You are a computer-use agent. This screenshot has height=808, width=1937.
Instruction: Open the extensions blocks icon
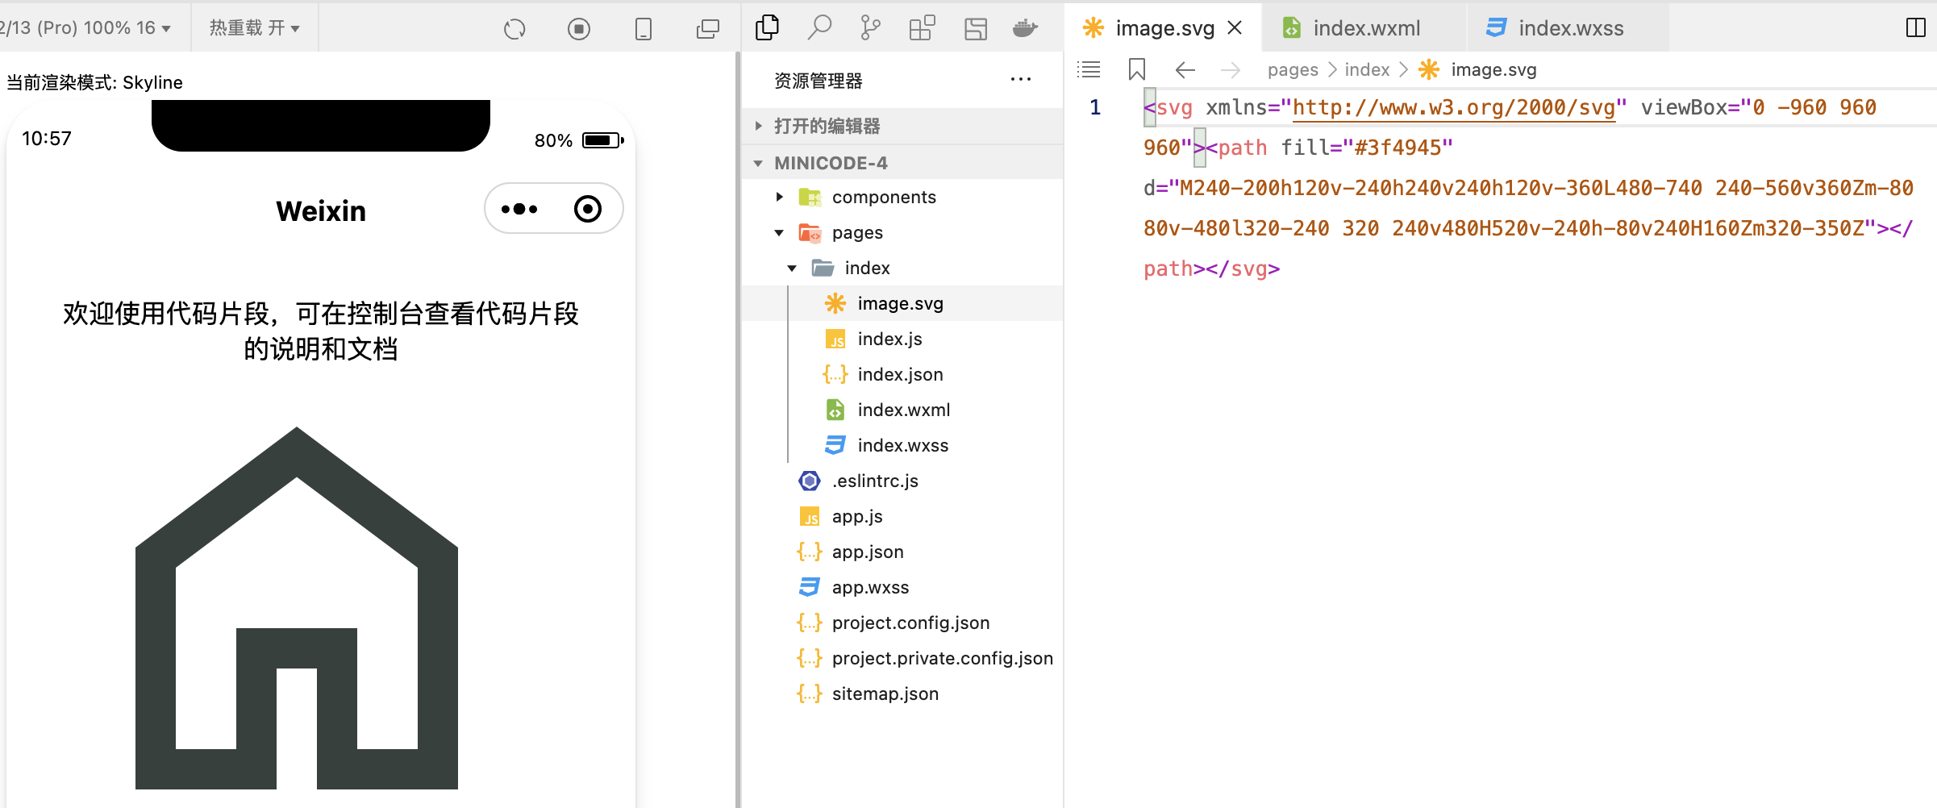pos(923,27)
